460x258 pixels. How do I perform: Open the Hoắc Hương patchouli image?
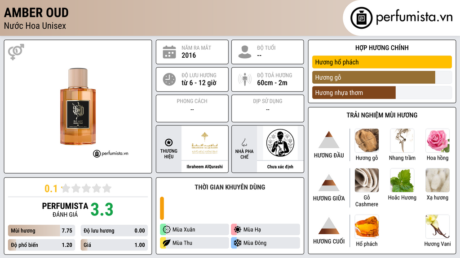coord(402,180)
